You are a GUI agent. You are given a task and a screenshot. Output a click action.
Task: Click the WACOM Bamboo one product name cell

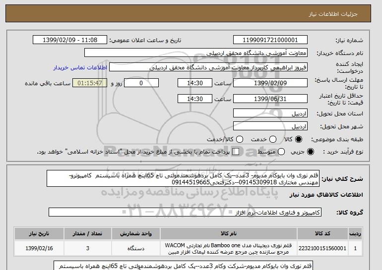click(x=229, y=248)
